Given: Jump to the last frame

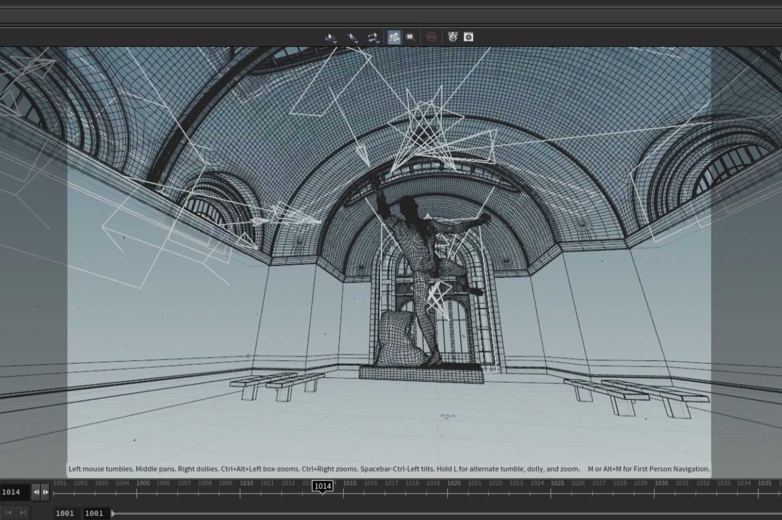Looking at the screenshot, I should pos(23,513).
